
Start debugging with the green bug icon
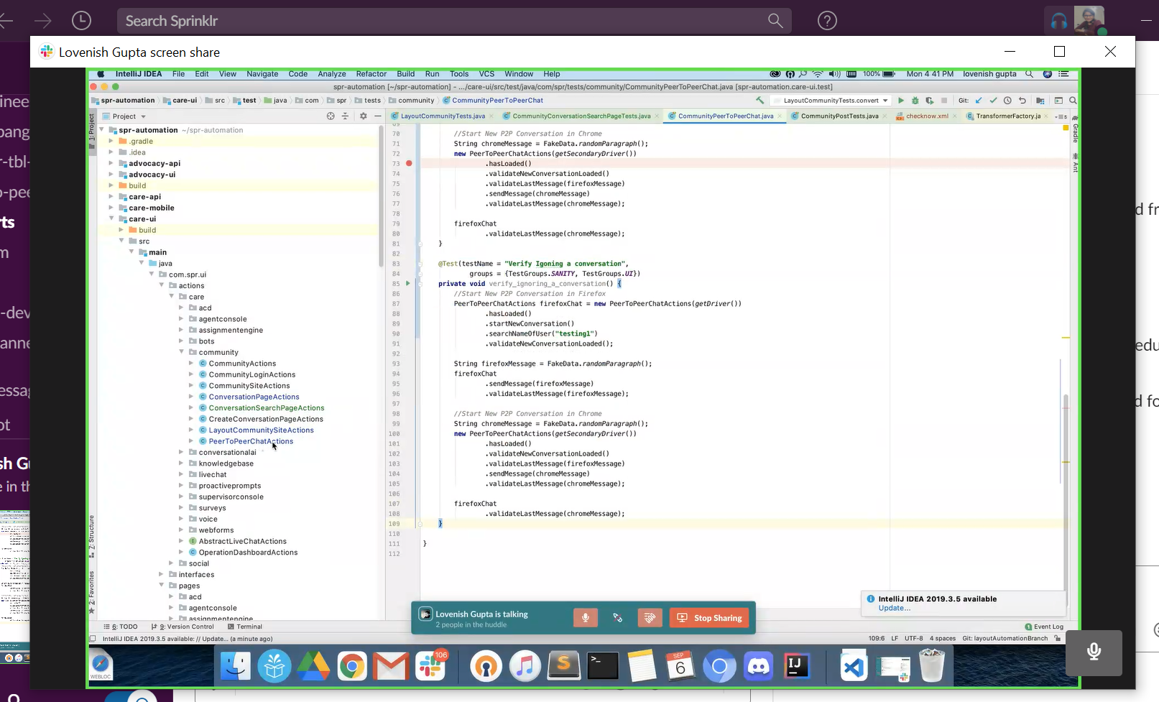point(915,101)
